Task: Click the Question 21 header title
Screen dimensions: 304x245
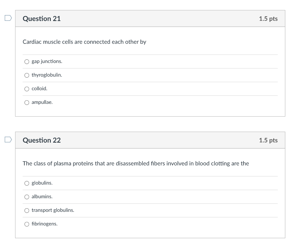Action: pos(42,19)
